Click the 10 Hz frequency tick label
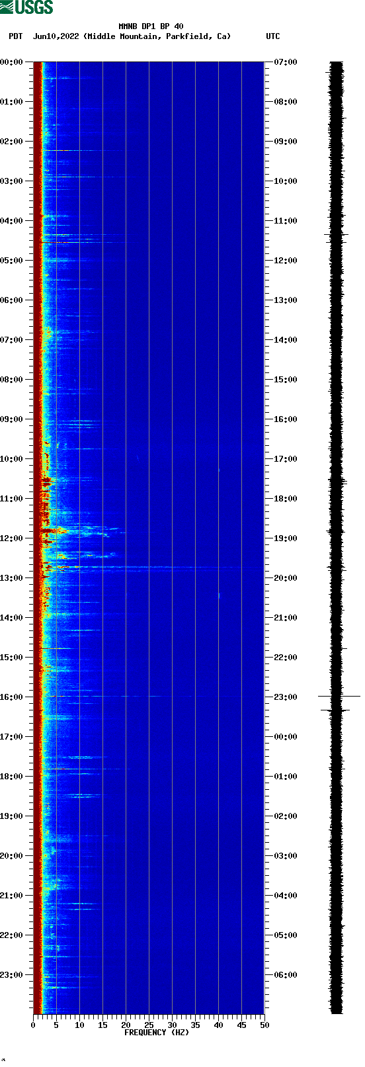The width and height of the screenshot is (365, 1067). tap(79, 1025)
